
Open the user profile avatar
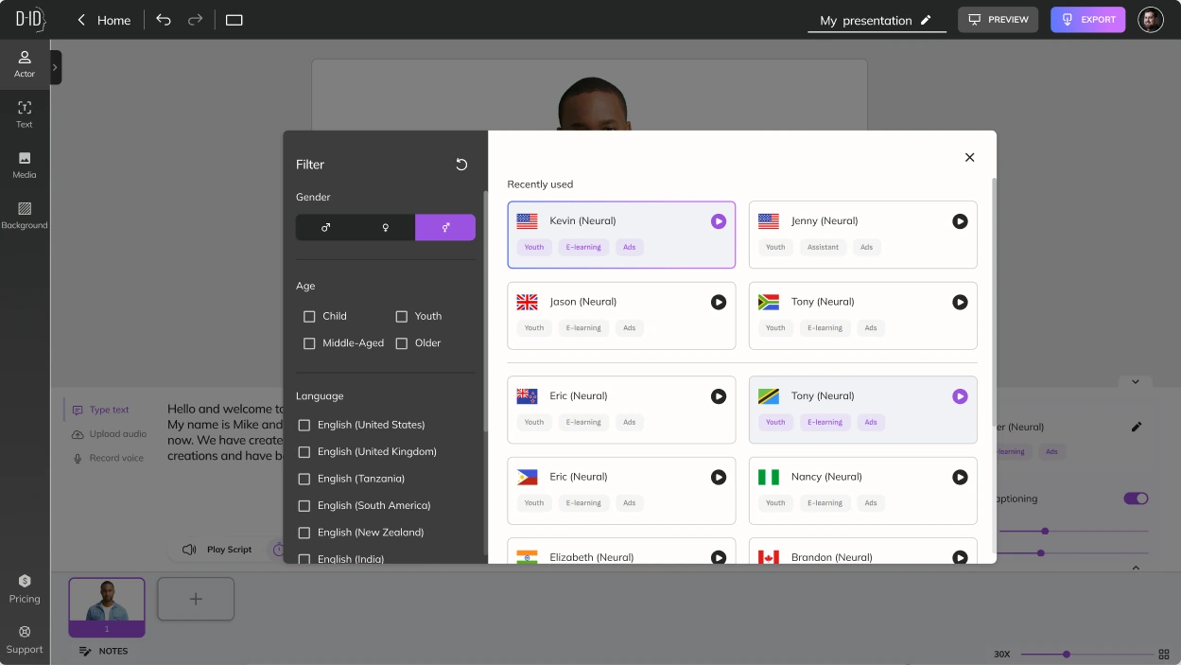click(1151, 20)
